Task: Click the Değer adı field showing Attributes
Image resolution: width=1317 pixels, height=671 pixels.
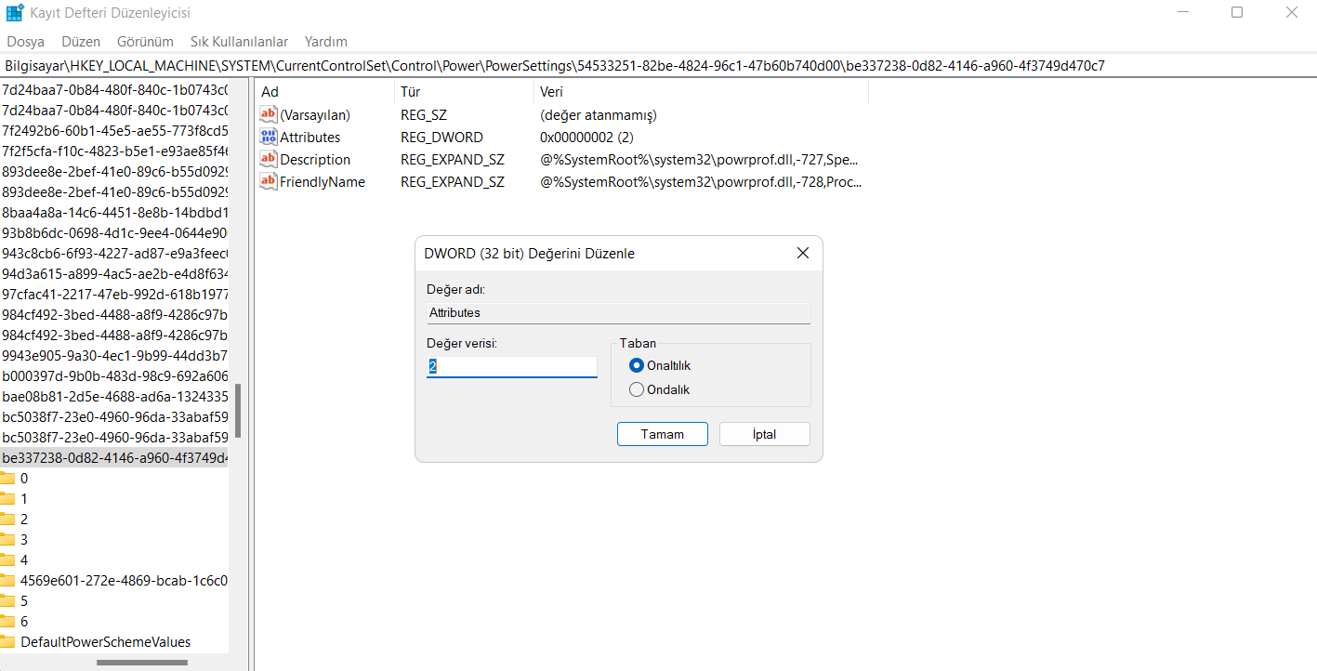Action: [618, 313]
